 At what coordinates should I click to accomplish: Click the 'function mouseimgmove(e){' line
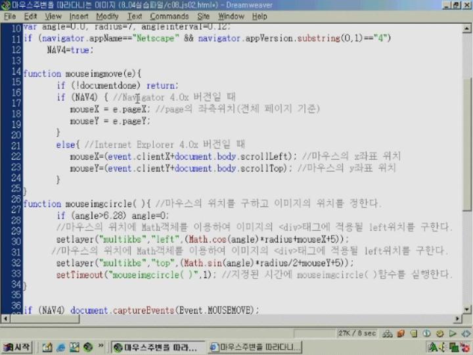(82, 74)
